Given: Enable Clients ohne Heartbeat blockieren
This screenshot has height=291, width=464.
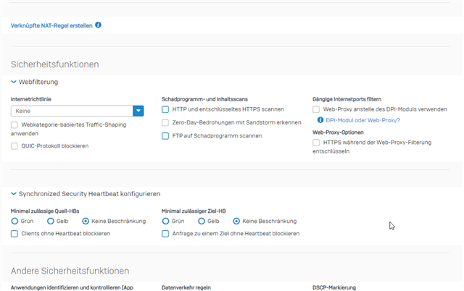Looking at the screenshot, I should [14, 234].
